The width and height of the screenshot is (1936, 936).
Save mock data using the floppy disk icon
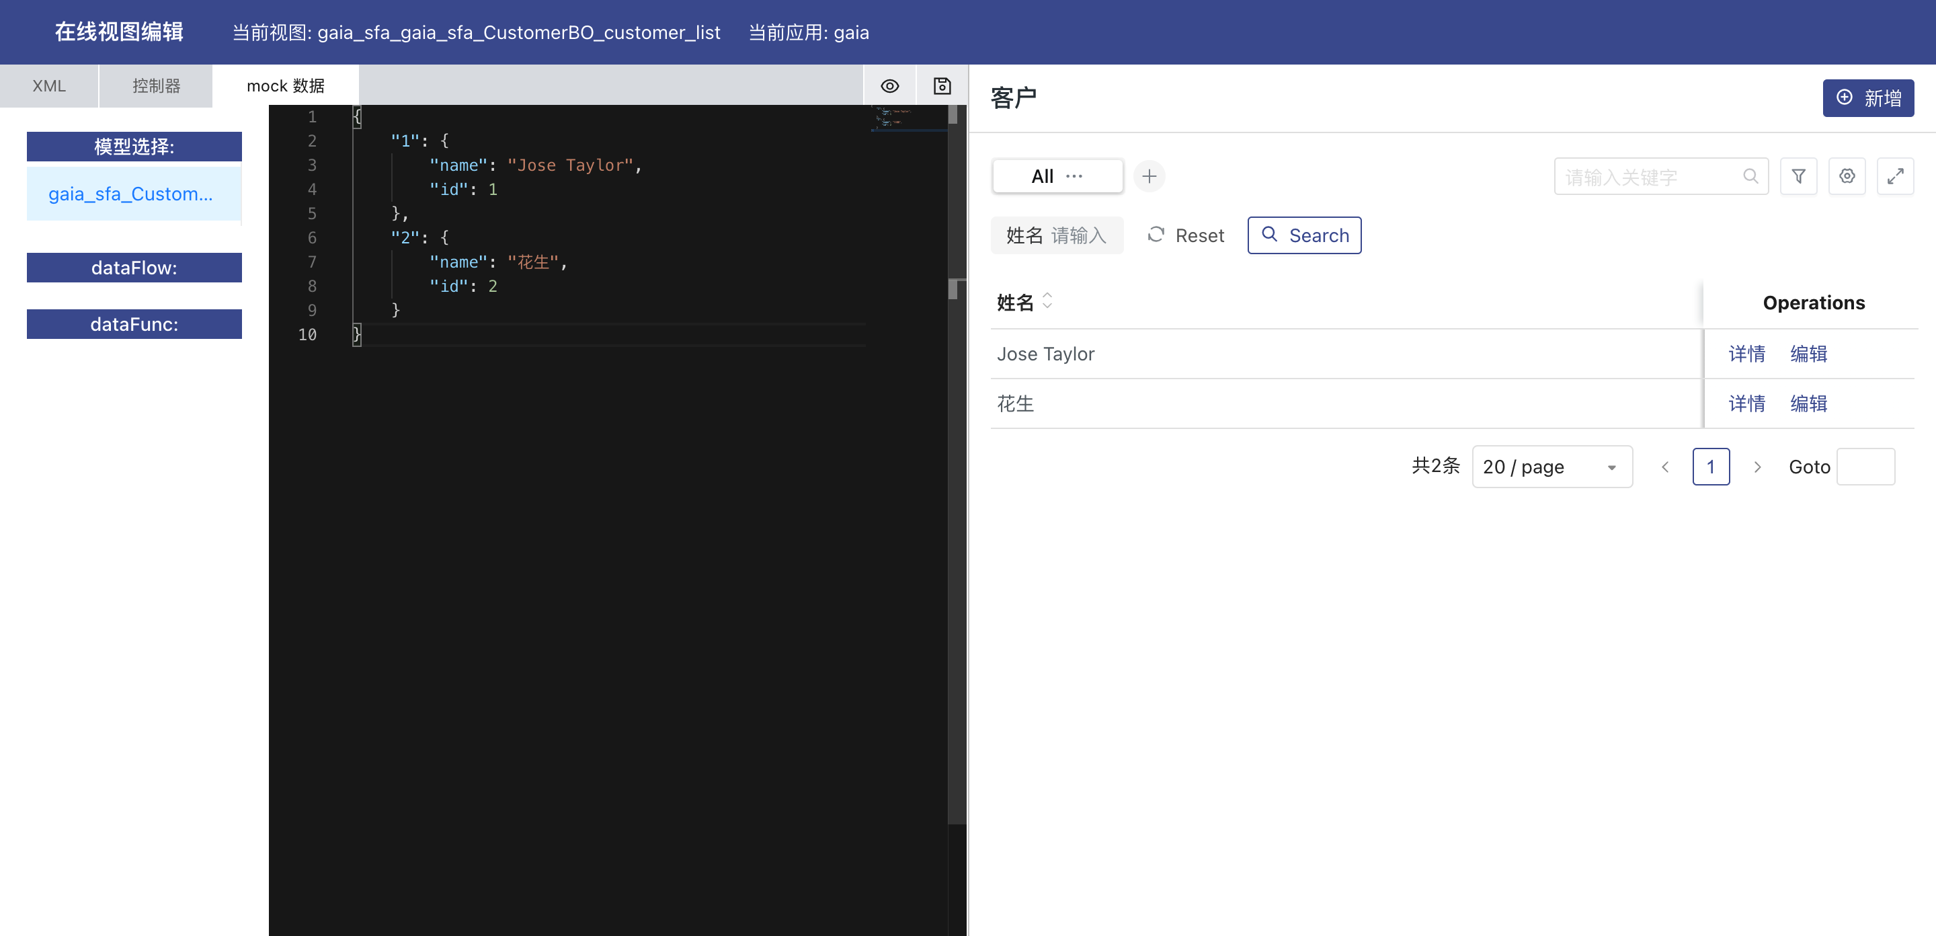942,85
